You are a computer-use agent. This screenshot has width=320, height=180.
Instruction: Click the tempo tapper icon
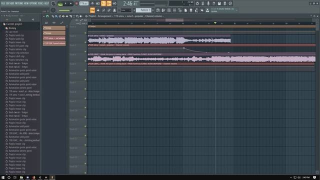point(196,10)
